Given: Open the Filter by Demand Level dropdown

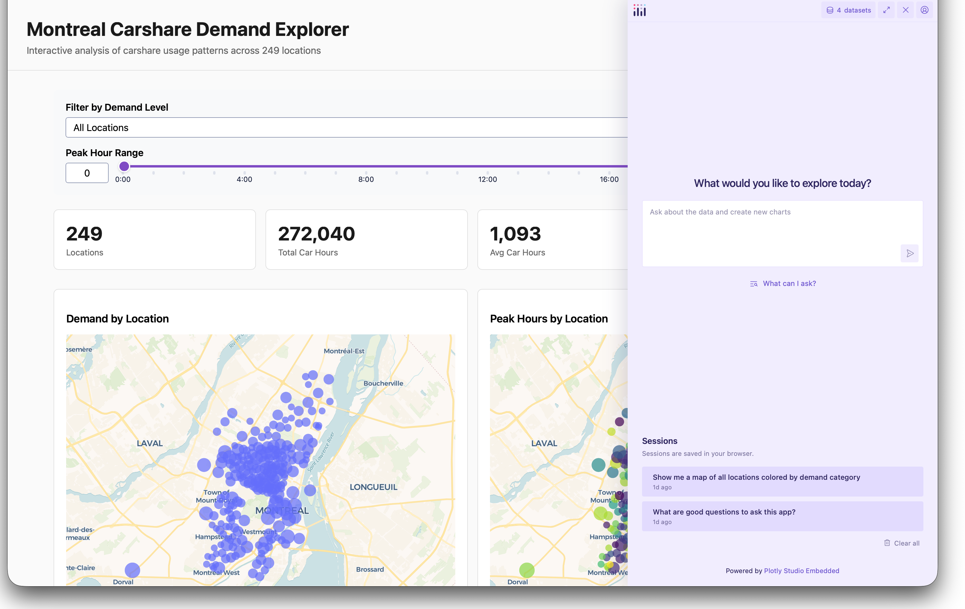Looking at the screenshot, I should point(347,128).
